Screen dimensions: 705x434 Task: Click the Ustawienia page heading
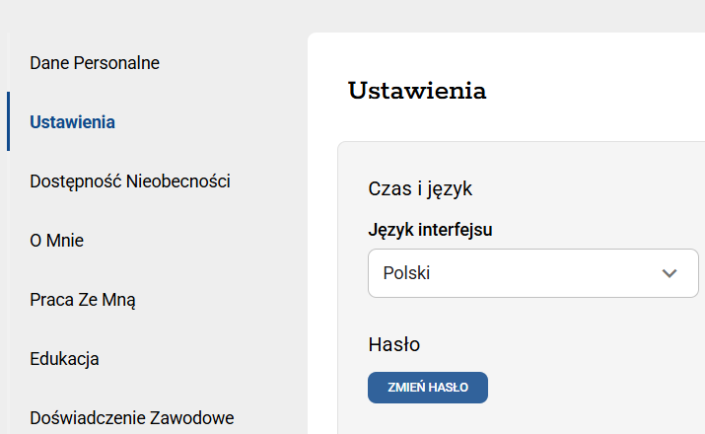coord(417,92)
